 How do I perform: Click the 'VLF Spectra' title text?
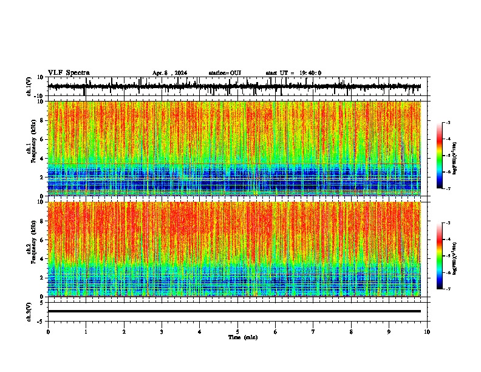click(x=69, y=73)
